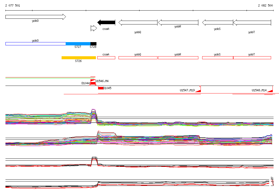Click the red-outlined yobS box

218,58
